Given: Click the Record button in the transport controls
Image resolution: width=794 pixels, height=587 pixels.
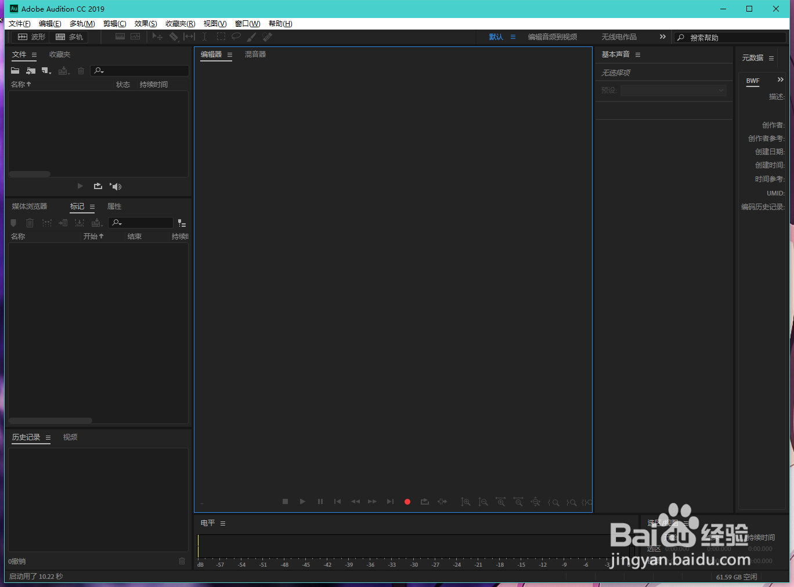Looking at the screenshot, I should point(407,502).
